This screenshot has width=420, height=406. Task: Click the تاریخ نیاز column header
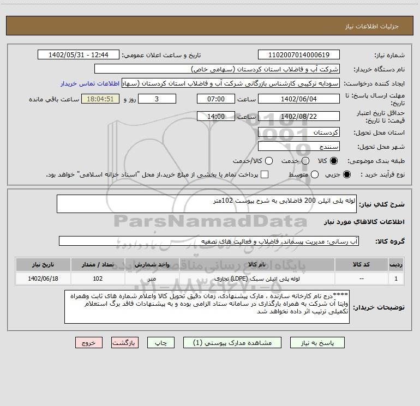[43, 264]
